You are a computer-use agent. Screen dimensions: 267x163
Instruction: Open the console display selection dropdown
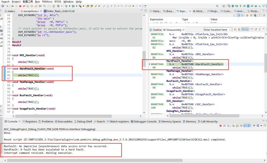tap(261, 125)
